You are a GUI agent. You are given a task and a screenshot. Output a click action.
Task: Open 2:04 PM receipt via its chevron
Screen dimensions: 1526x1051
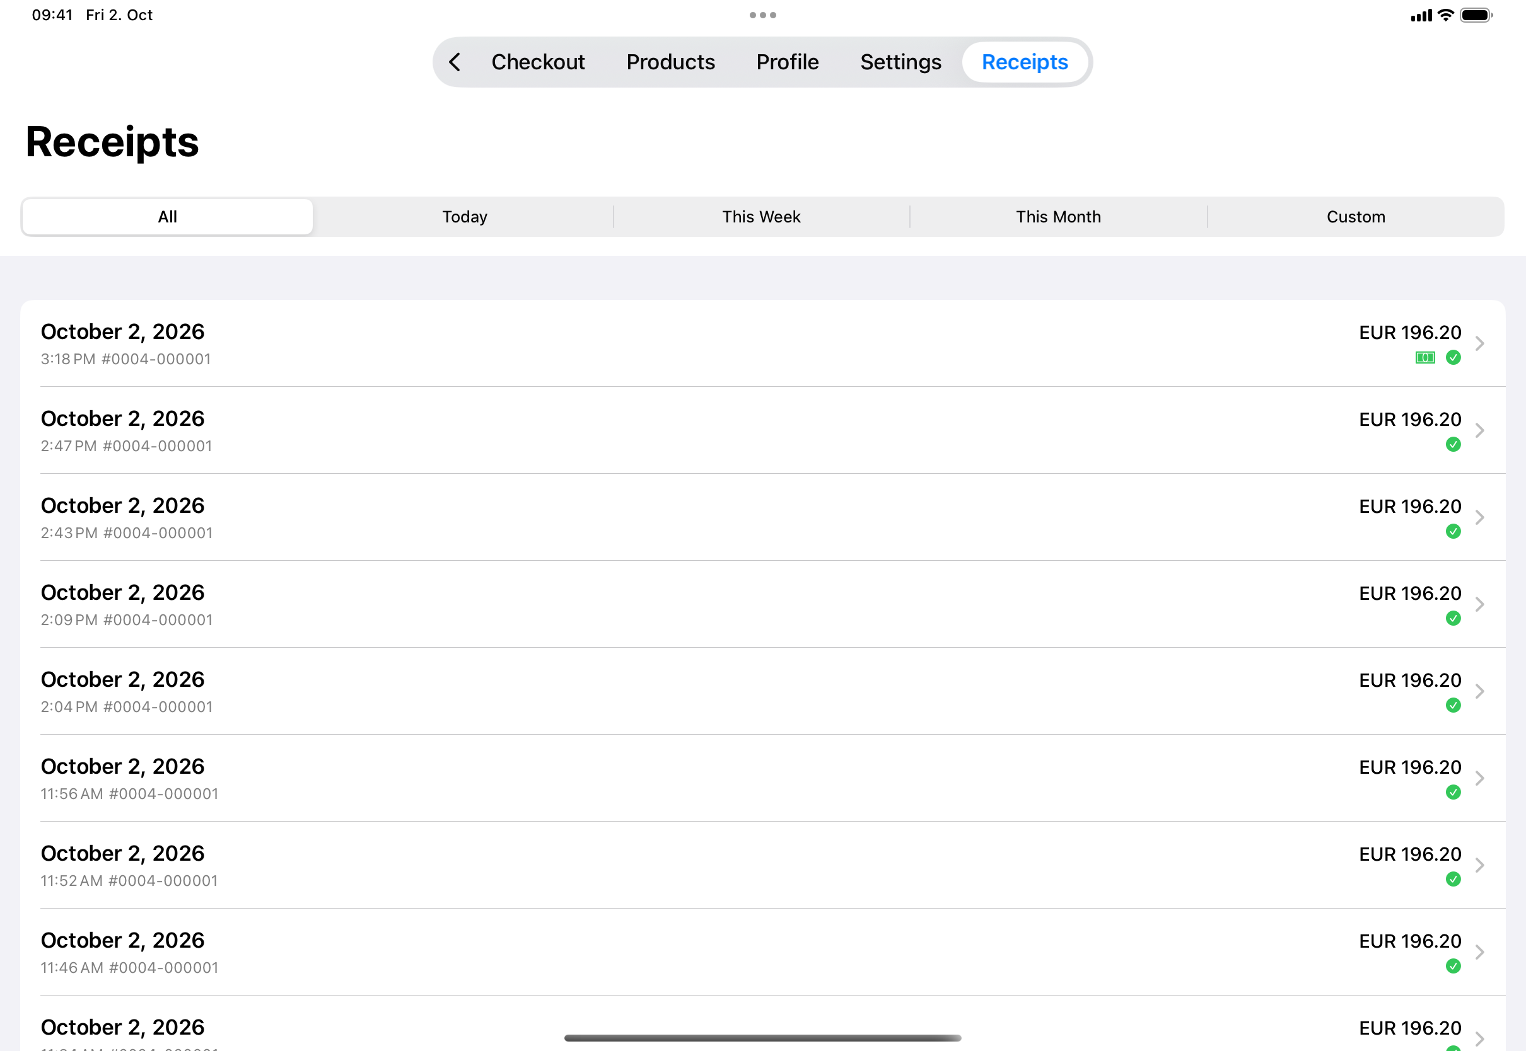coord(1480,691)
